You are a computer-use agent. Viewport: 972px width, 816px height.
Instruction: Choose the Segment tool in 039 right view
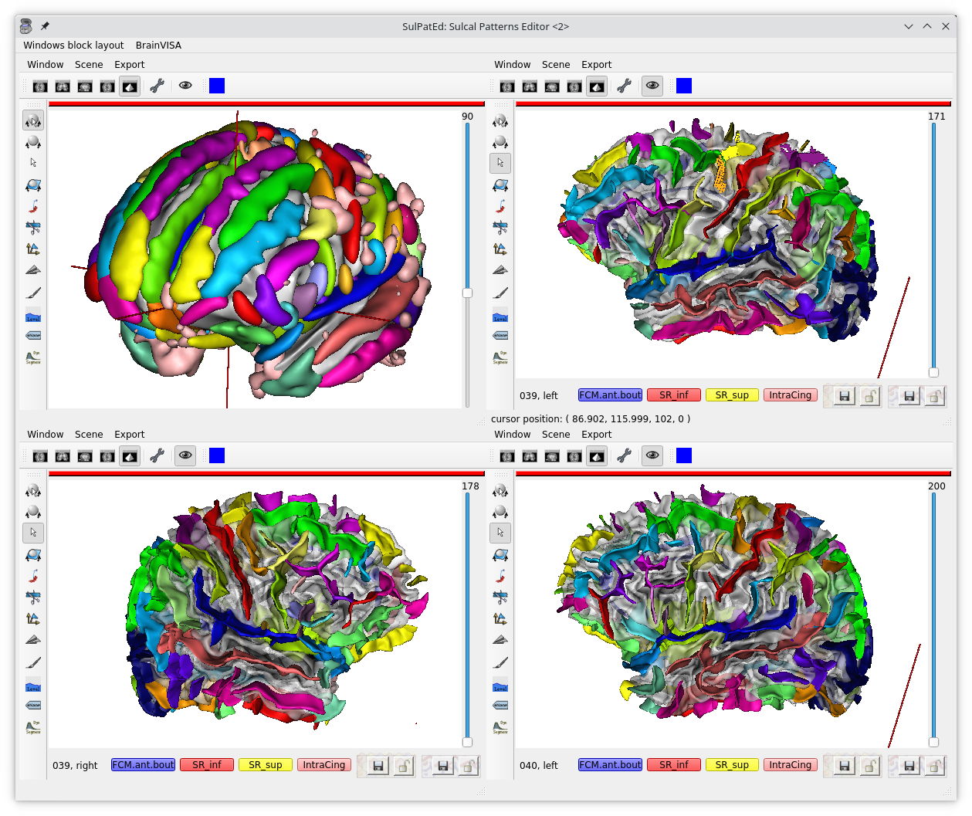[x=33, y=727]
